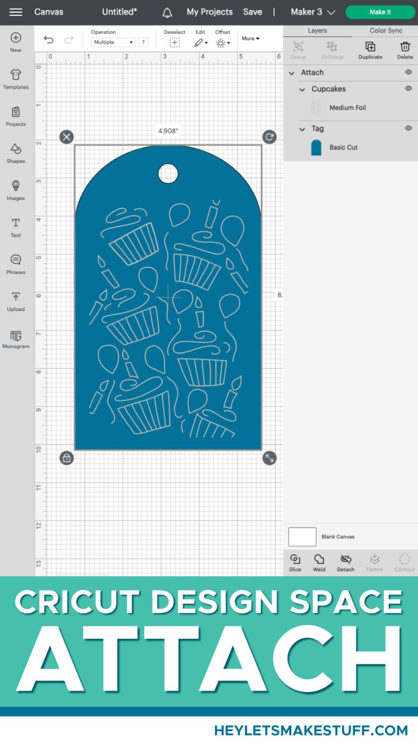Click the resize handle on the selection
Screen dimensions: 418x745
tap(269, 458)
